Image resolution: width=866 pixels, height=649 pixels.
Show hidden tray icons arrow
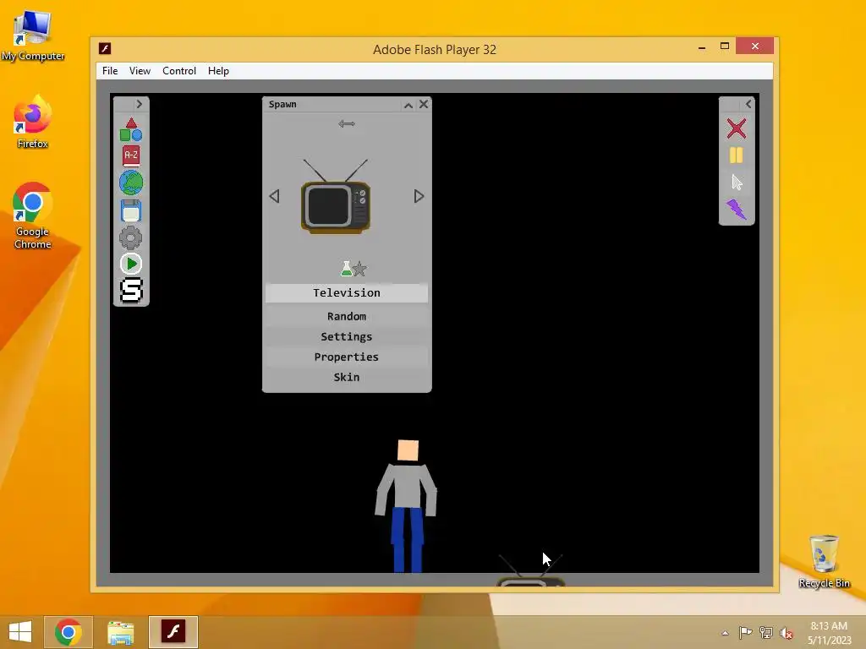[x=725, y=633]
